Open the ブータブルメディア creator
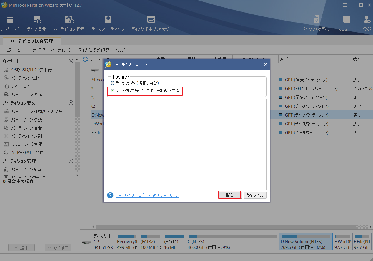Viewport: 373px width, 261px height. click(x=317, y=23)
